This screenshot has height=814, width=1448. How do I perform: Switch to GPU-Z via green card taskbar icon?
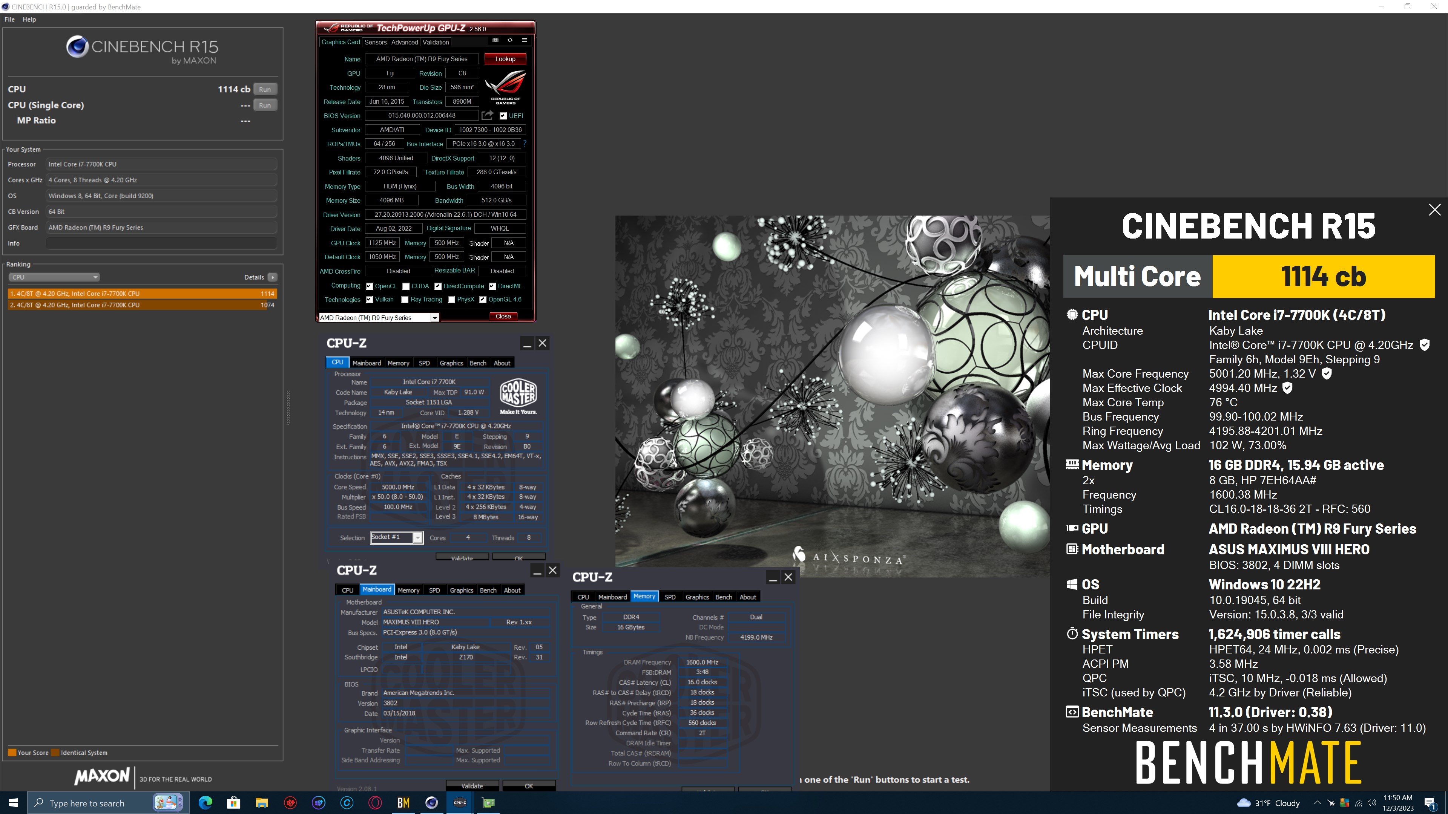tap(488, 803)
